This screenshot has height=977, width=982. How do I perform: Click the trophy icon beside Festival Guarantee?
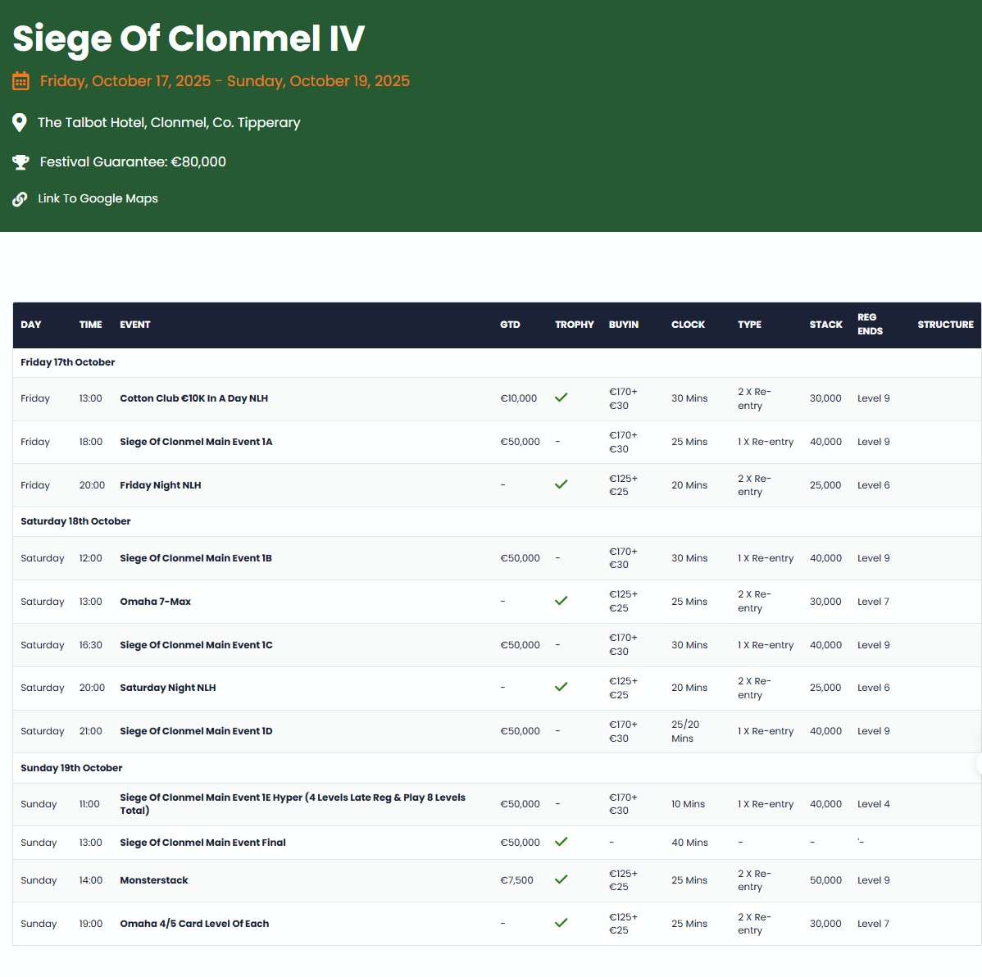click(x=20, y=162)
